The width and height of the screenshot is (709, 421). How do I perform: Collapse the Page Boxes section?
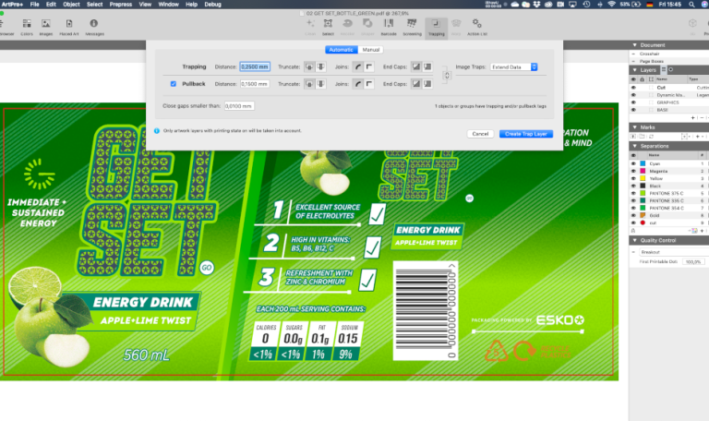633,61
